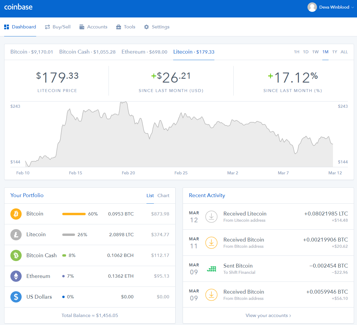Screen dimensions: 357x325
Task: Click the −0.002454 BTC amount
Action: [x=329, y=266]
